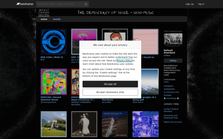Click the Bandcamp logo
This screenshot has height=139, width=223.
[x=25, y=4]
